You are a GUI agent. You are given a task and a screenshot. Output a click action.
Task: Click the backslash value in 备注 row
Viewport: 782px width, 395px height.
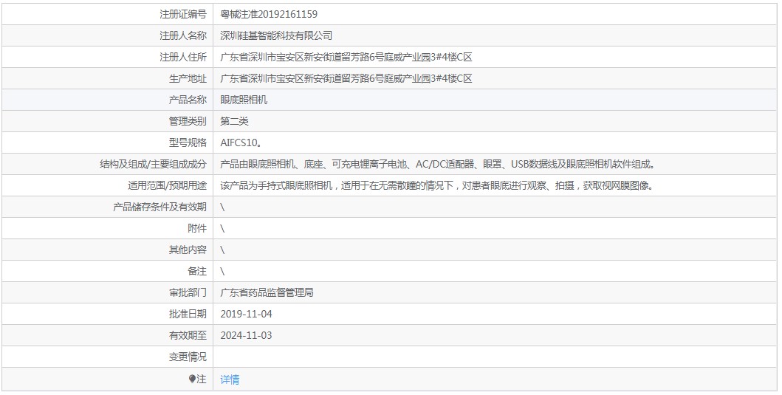point(222,271)
